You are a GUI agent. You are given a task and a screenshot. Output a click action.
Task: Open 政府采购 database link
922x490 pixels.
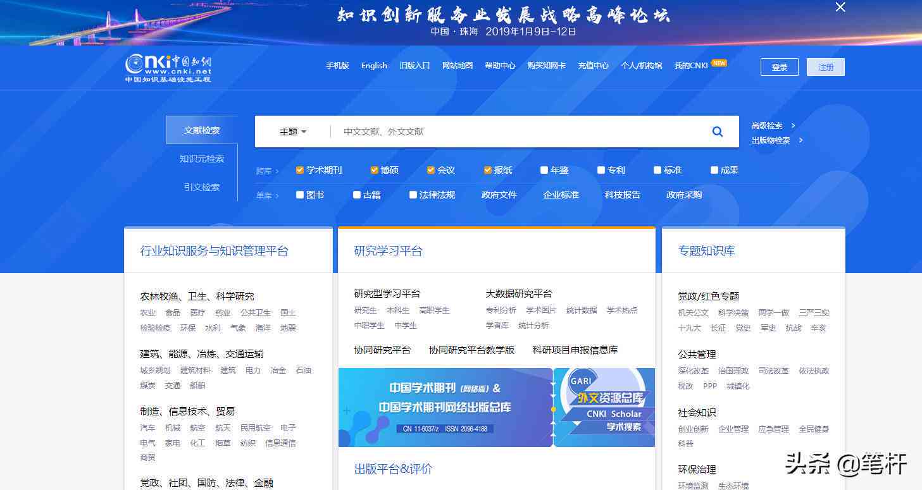[684, 195]
